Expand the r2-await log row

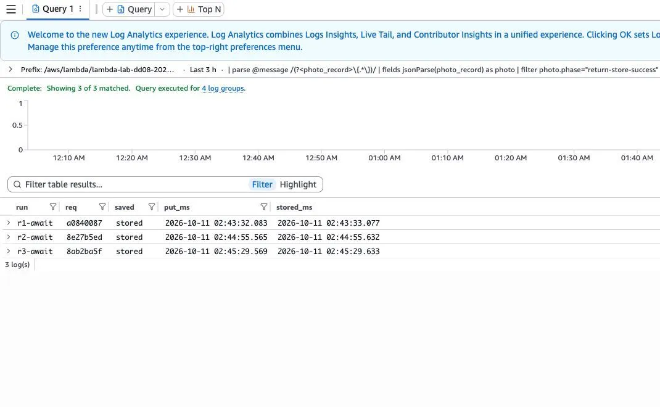(9, 237)
